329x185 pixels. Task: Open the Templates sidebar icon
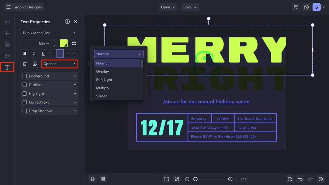7,45
